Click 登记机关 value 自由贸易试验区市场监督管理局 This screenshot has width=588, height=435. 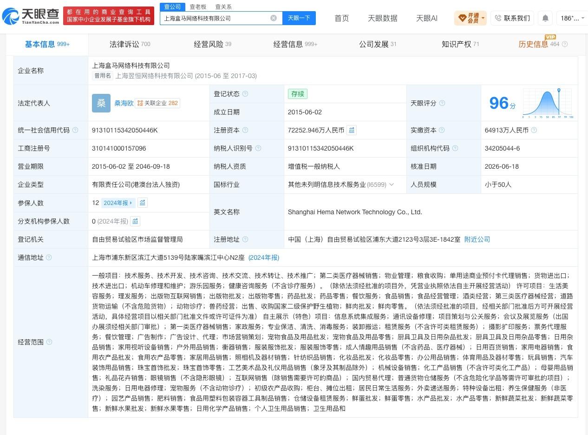coord(137,239)
